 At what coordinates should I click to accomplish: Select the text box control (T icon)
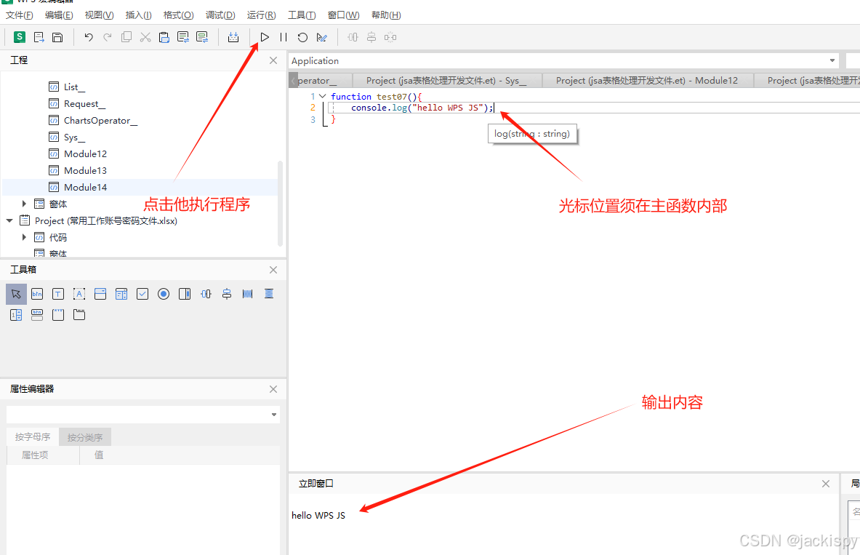[x=58, y=294]
